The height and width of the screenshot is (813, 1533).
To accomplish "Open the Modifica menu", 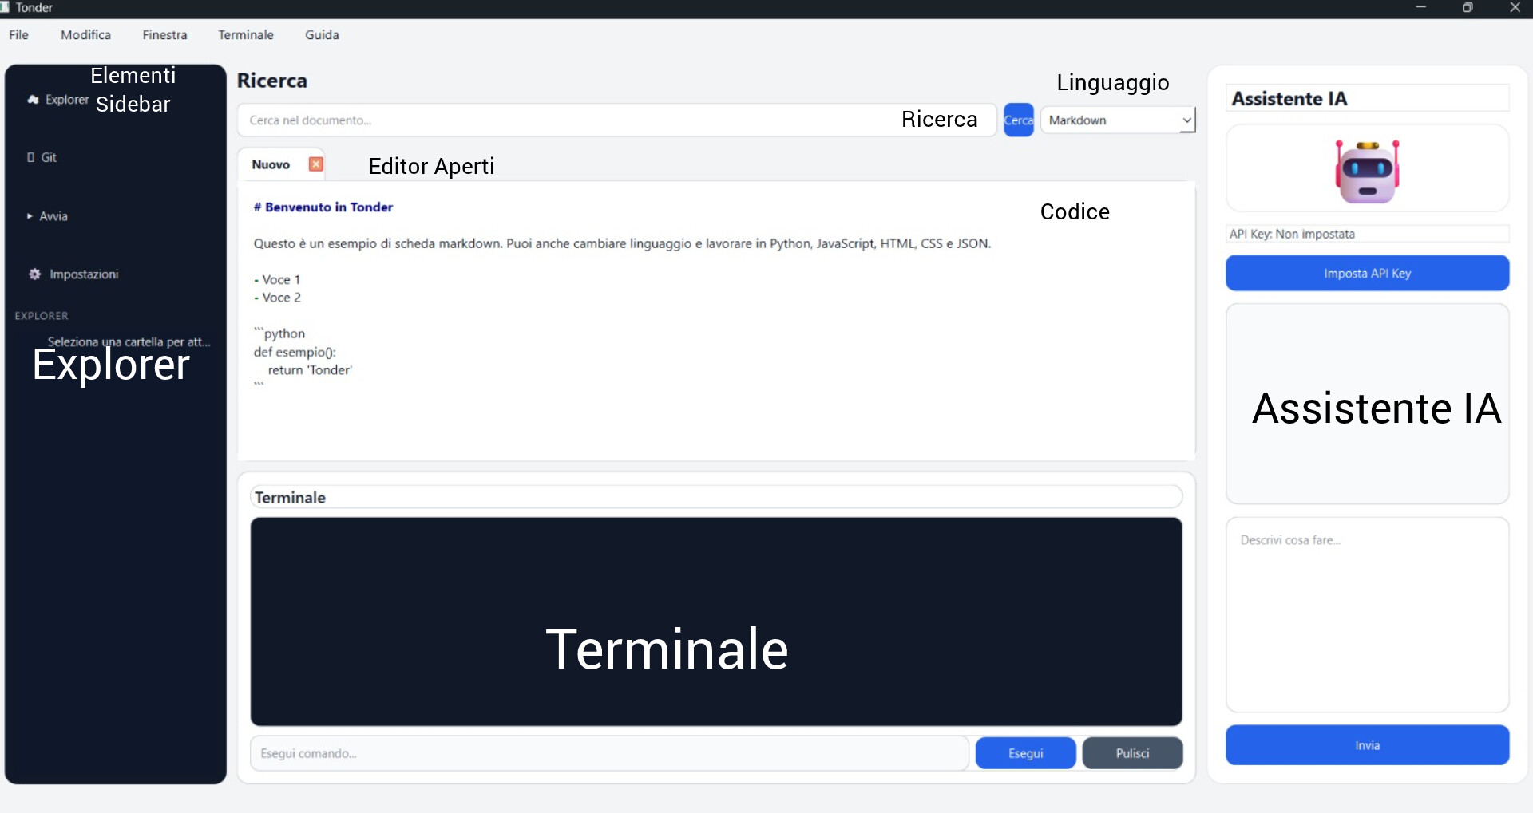I will click(x=85, y=35).
